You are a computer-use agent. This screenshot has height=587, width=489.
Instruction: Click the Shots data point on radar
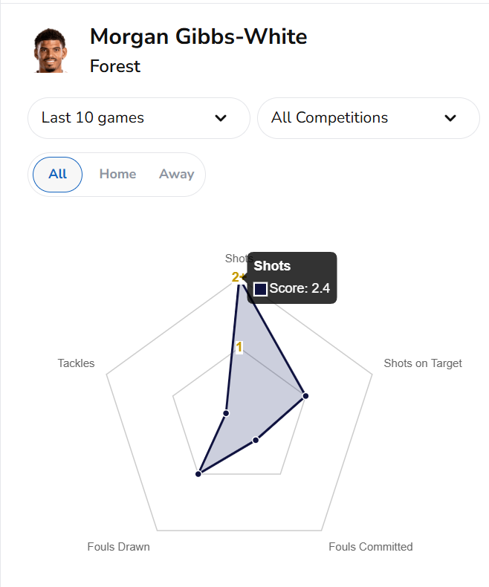239,279
